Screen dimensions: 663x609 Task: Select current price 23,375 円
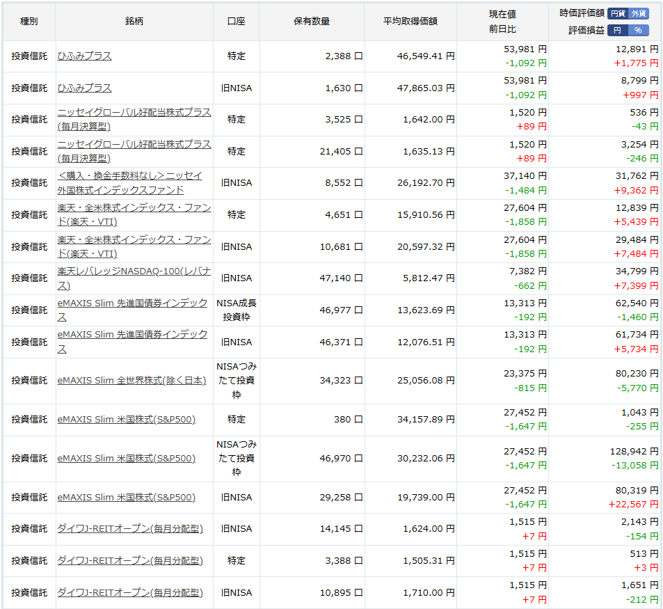coord(525,374)
